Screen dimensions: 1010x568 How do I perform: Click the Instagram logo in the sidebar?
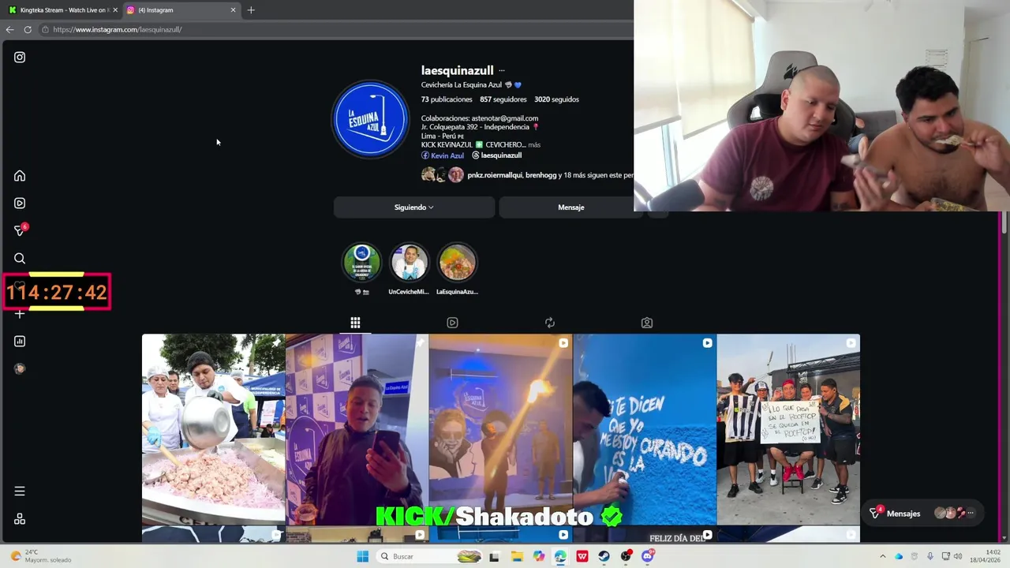20,57
